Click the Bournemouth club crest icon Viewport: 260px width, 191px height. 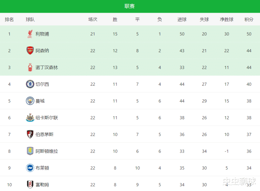[x=30, y=134]
